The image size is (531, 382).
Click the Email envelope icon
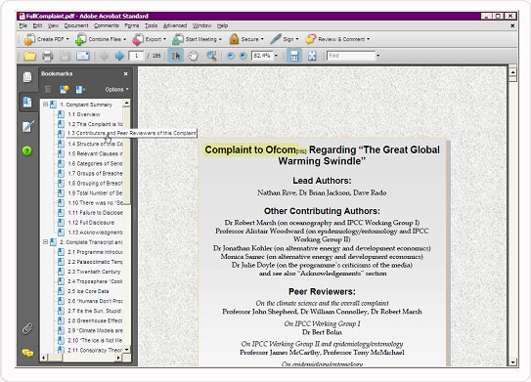[x=83, y=56]
